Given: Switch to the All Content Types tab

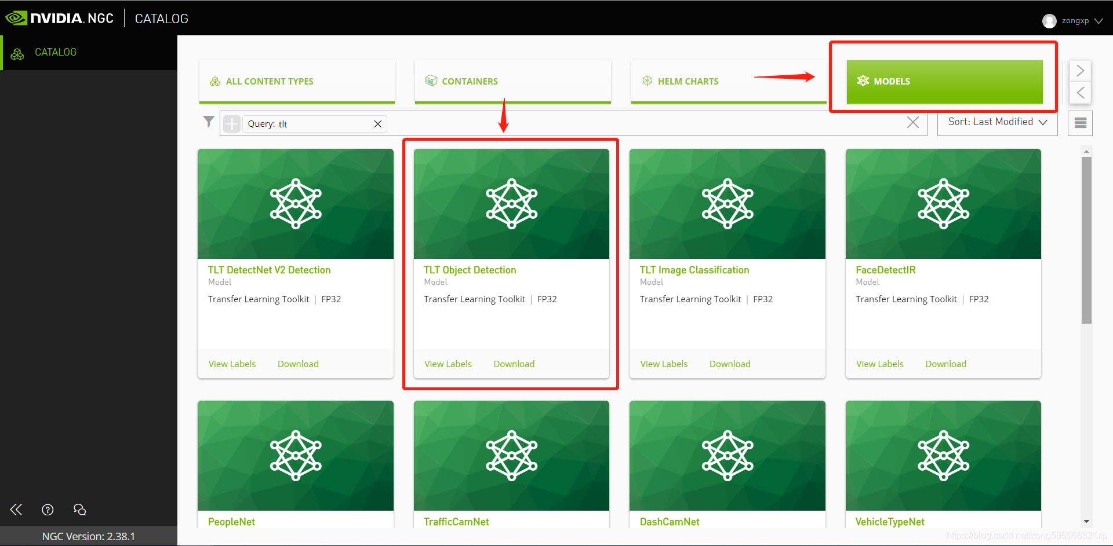Looking at the screenshot, I should [x=297, y=82].
